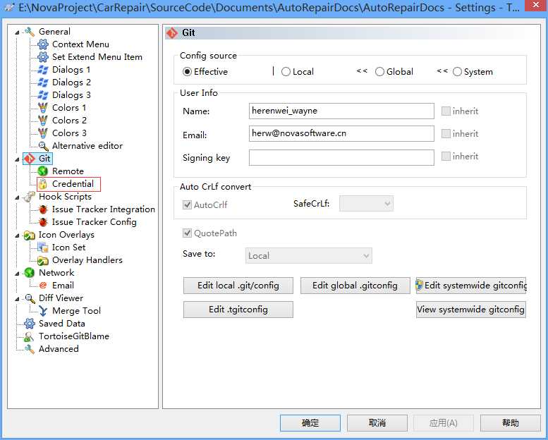Click Edit .tgitconfig button
The image size is (548, 440).
(x=238, y=310)
